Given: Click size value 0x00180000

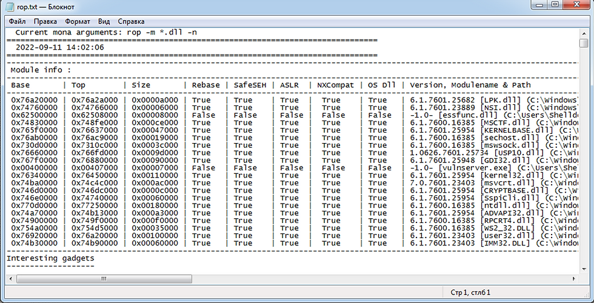Looking at the screenshot, I should (x=155, y=205).
